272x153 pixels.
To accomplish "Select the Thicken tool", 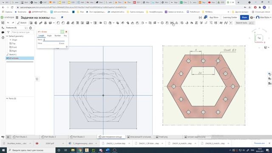I will pyautogui.click(x=50, y=23).
